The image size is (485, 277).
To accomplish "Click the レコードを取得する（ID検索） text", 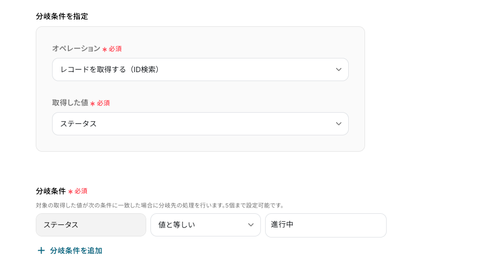I will 110,70.
